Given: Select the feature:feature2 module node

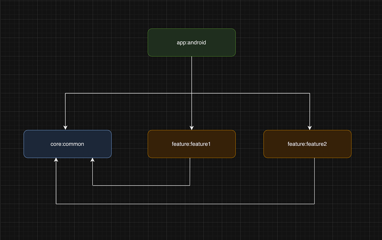Looking at the screenshot, I should [307, 144].
